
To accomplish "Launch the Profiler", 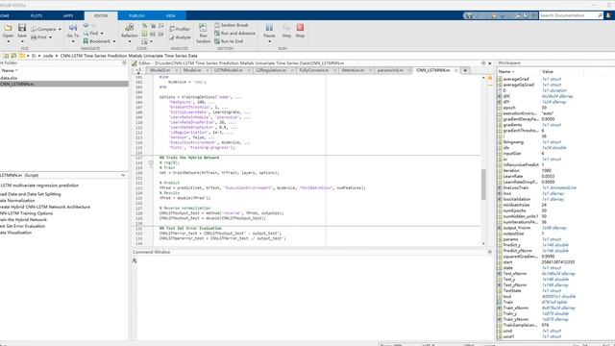I will 180,29.
